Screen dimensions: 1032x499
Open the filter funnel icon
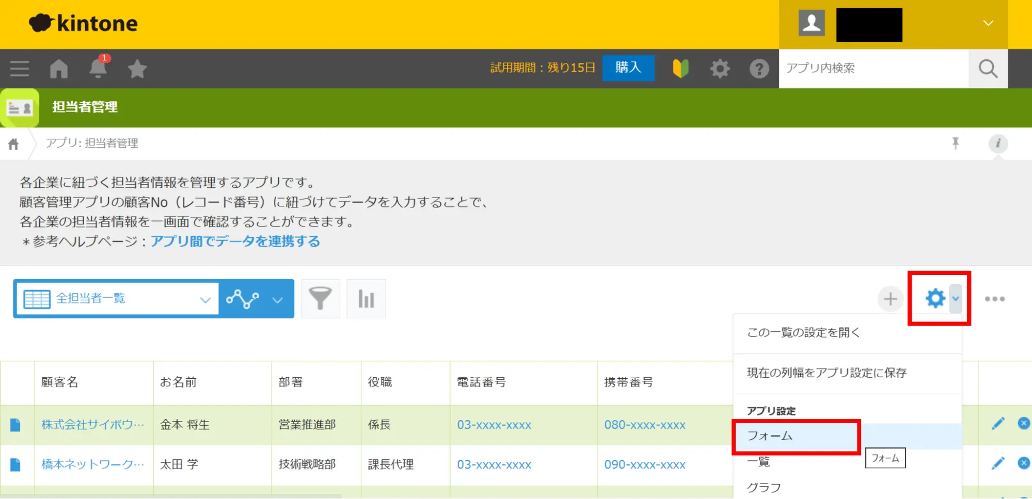pos(320,299)
